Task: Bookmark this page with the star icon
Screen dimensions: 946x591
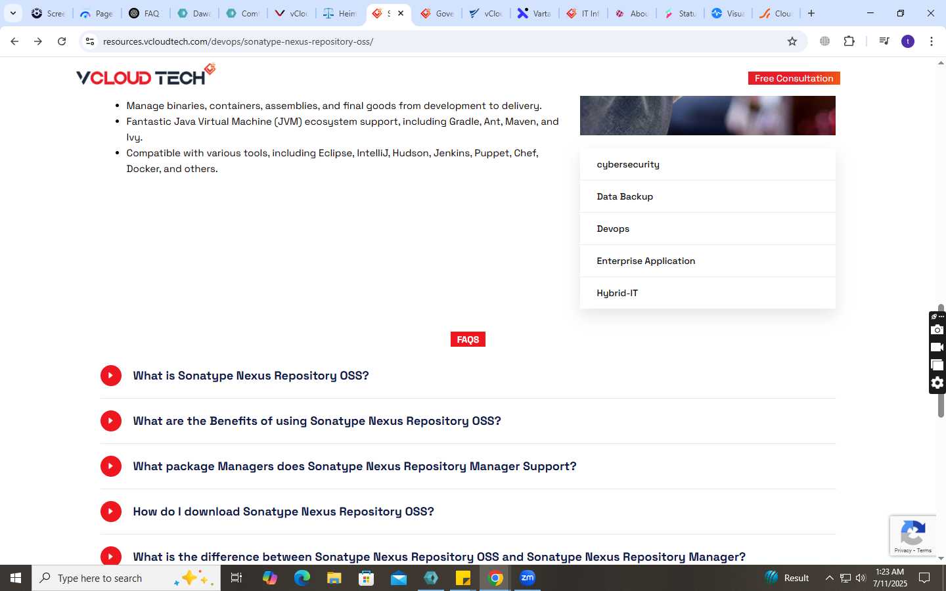Action: pyautogui.click(x=792, y=41)
